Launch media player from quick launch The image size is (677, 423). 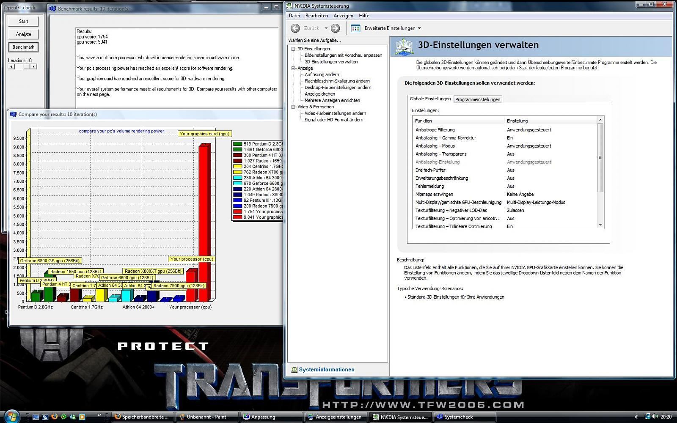(82, 417)
